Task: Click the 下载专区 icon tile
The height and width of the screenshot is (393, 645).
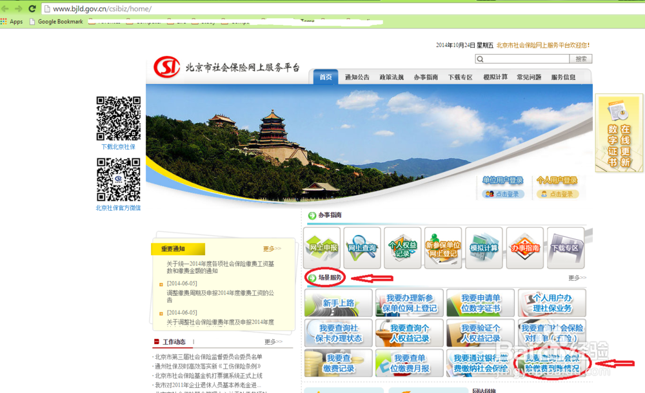Action: [x=566, y=248]
